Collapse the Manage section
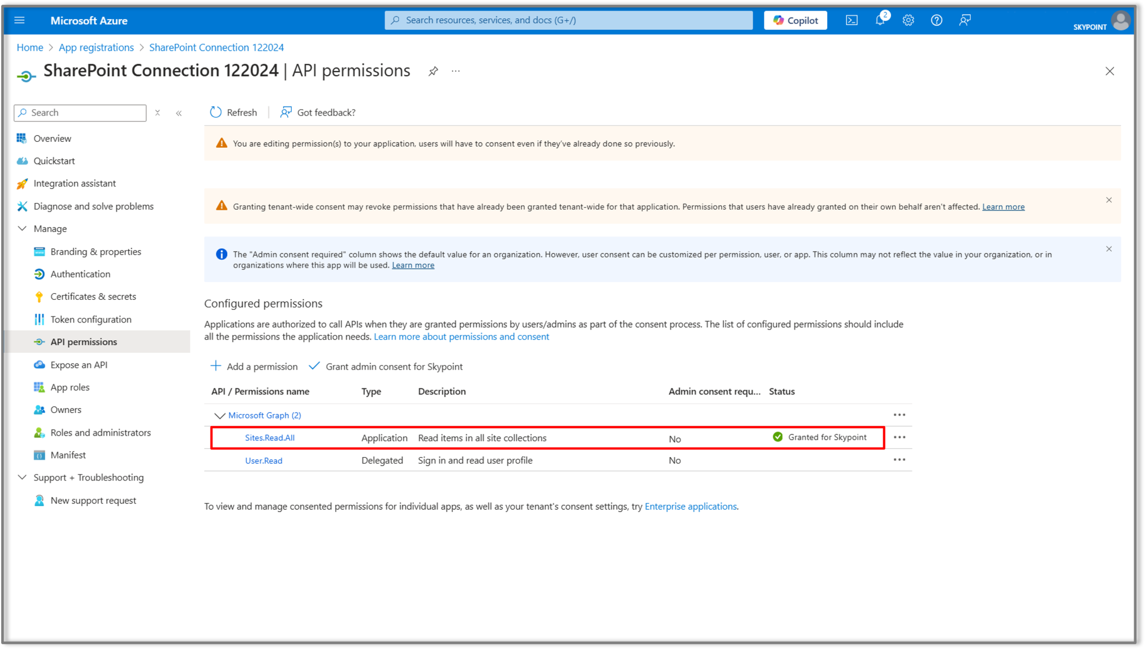Image resolution: width=1145 pixels, height=649 pixels. click(x=22, y=228)
